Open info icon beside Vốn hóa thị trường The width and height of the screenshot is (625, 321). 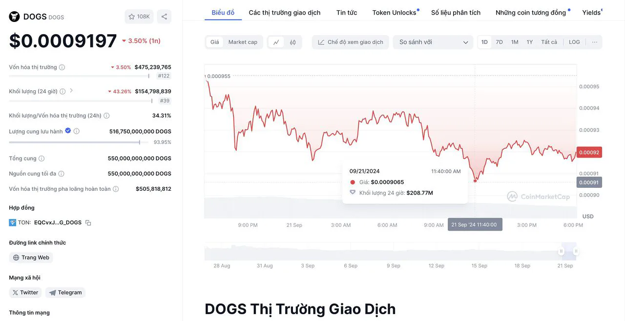click(62, 67)
